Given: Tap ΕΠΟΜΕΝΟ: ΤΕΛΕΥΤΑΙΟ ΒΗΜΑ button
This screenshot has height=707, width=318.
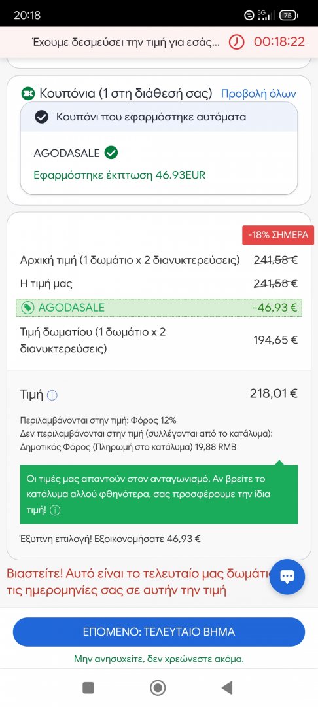Looking at the screenshot, I should tap(159, 632).
